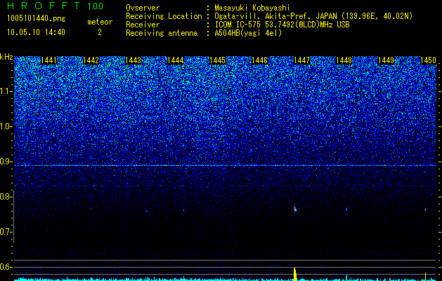
Task: Click time marker 1448
Action: [x=344, y=60]
